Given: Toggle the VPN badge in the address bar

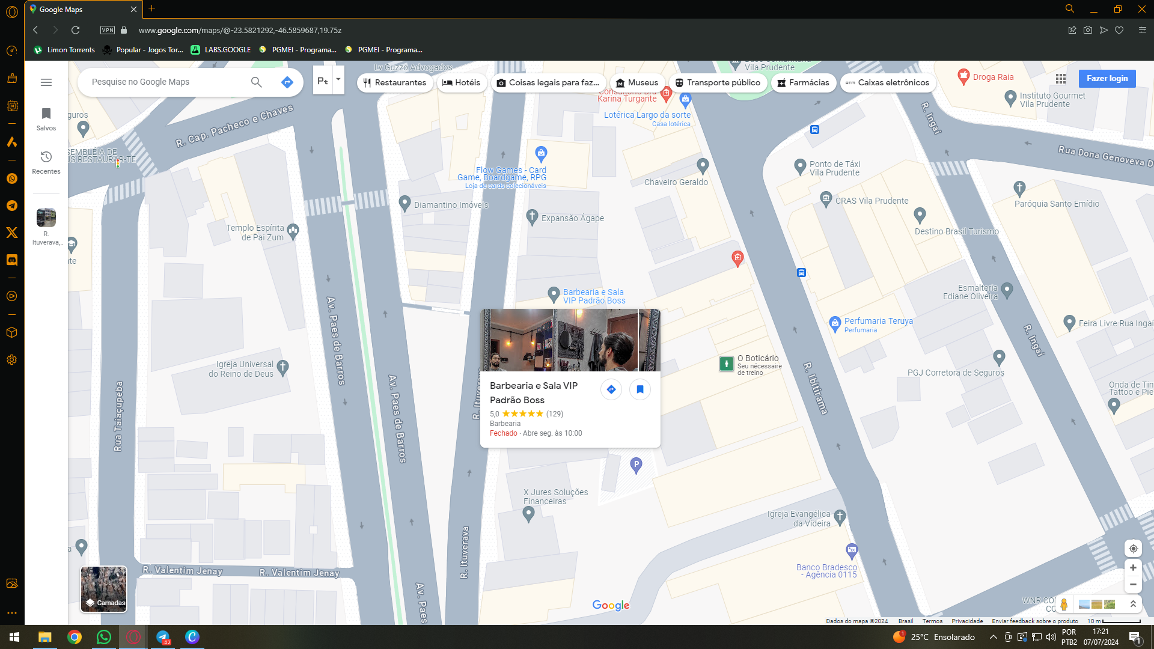Looking at the screenshot, I should [108, 30].
